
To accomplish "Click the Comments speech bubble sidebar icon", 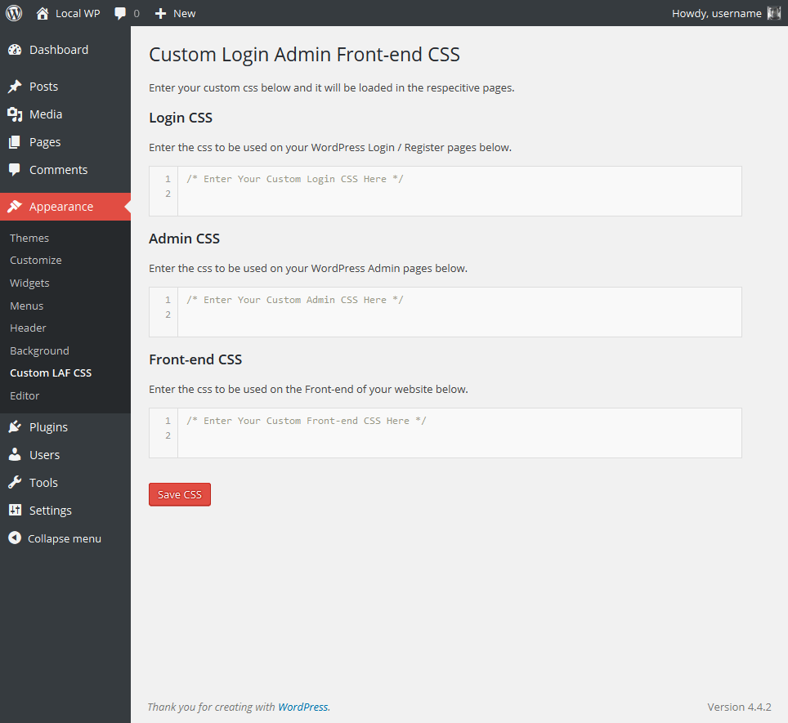I will click(15, 170).
